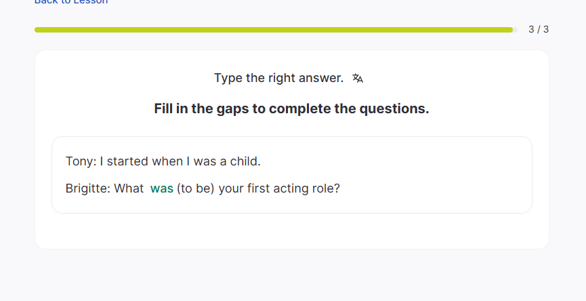Click the speaker name "Tony:"
Viewport: 586px width, 301px height.
pos(81,161)
